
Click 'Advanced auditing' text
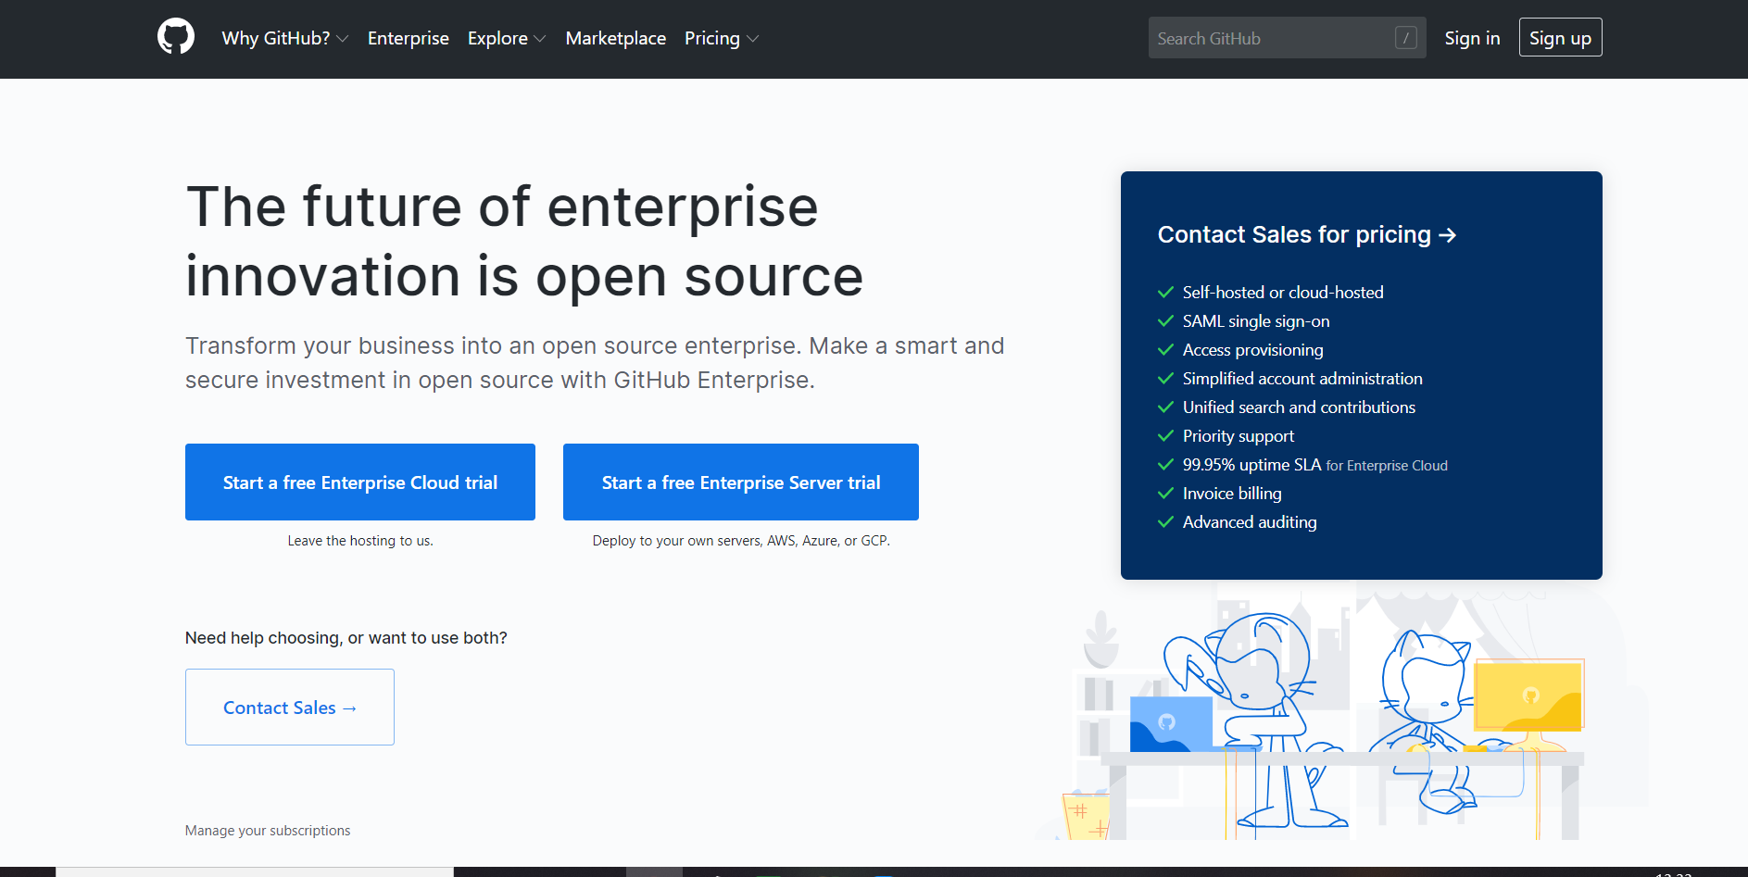point(1250,522)
